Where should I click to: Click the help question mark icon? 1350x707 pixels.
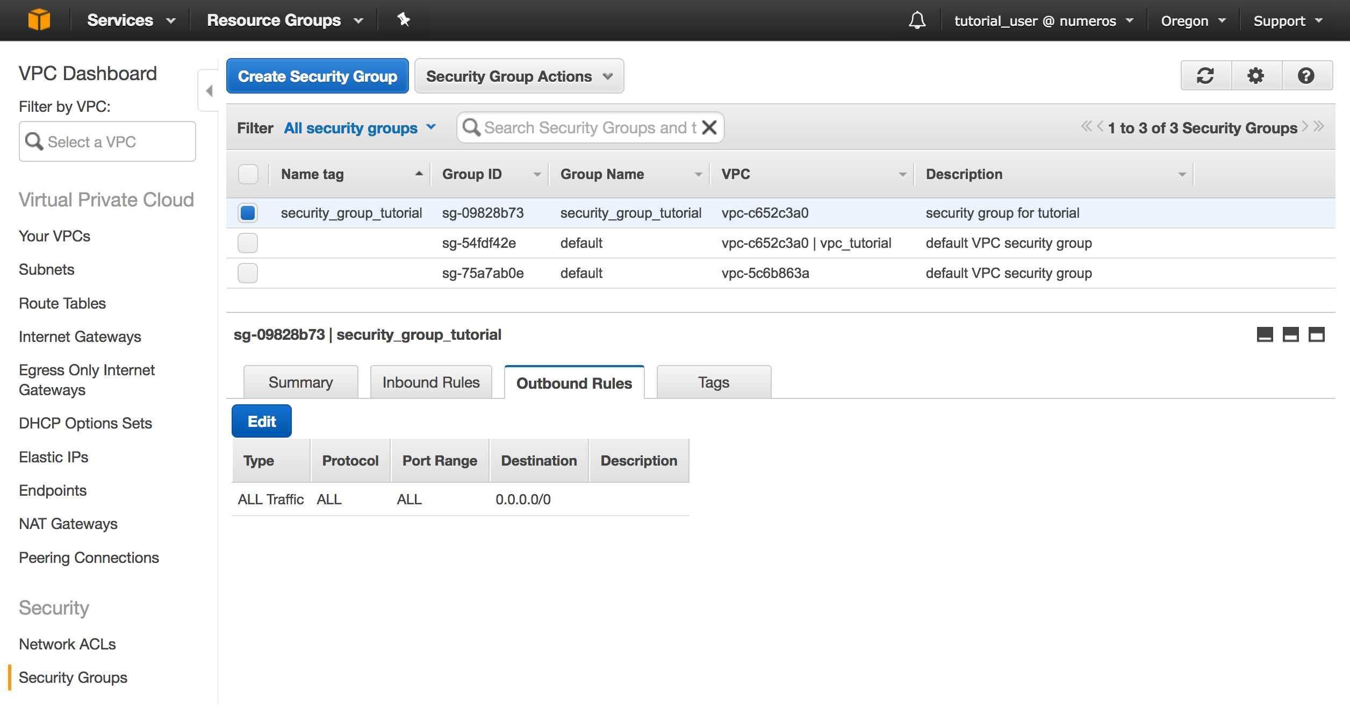[1306, 76]
